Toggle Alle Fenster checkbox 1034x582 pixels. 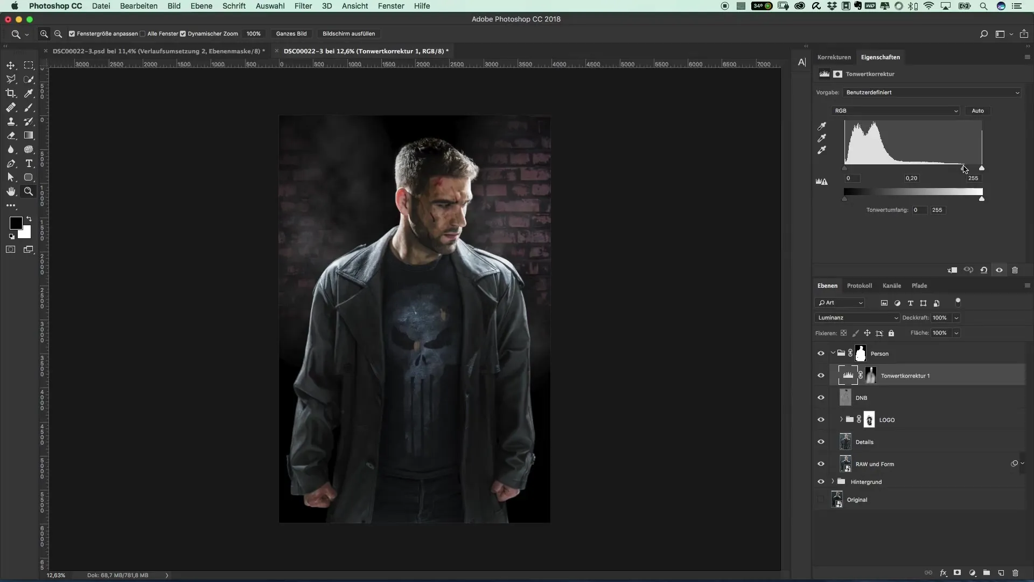[x=142, y=33]
